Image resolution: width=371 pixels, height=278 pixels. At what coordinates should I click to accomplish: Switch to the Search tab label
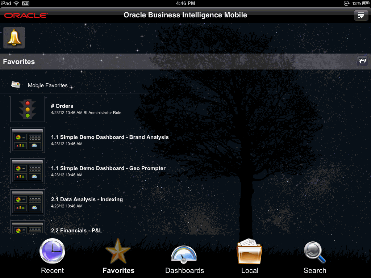pos(315,270)
